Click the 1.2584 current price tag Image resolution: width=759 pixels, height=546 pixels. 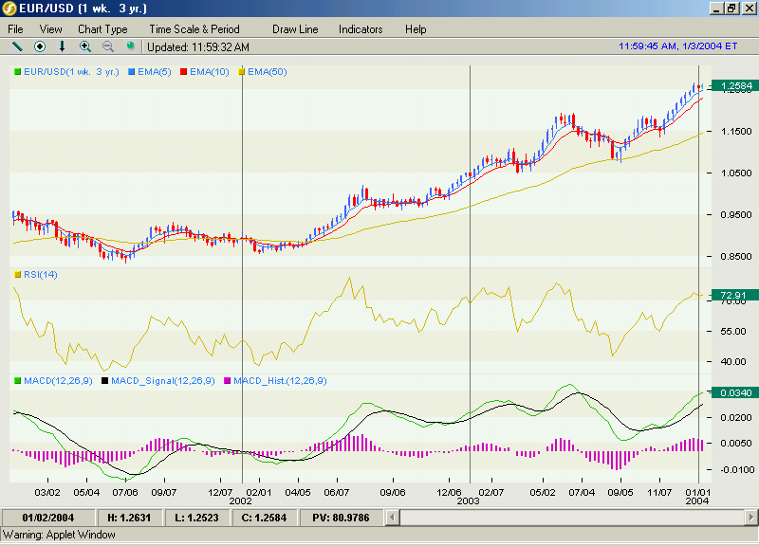pos(734,86)
